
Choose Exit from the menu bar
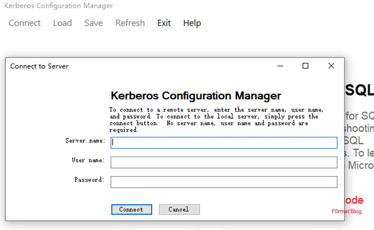164,23
